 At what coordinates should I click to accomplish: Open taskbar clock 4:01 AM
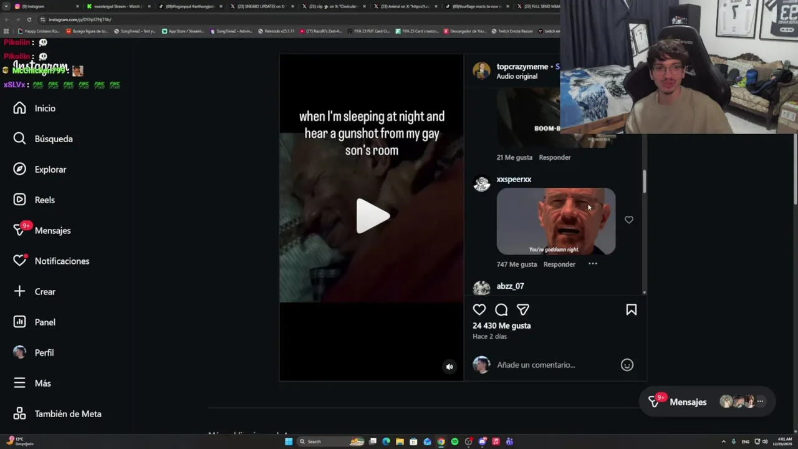pos(782,442)
